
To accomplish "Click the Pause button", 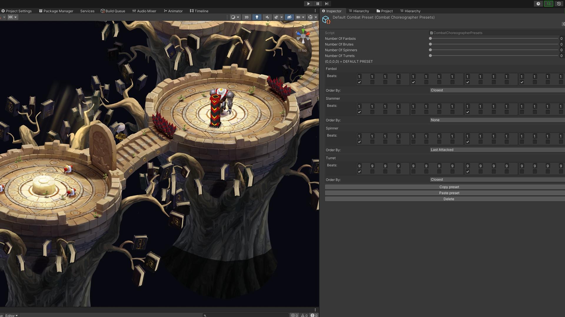I will [x=318, y=4].
